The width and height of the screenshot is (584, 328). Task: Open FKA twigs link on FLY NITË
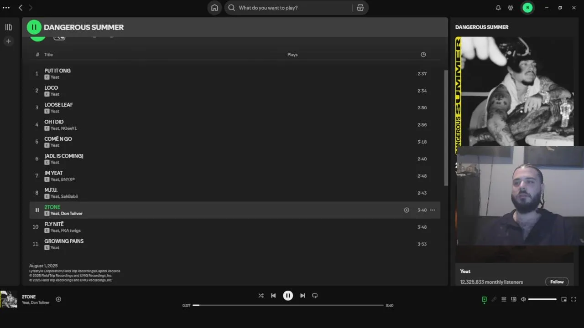(x=71, y=231)
